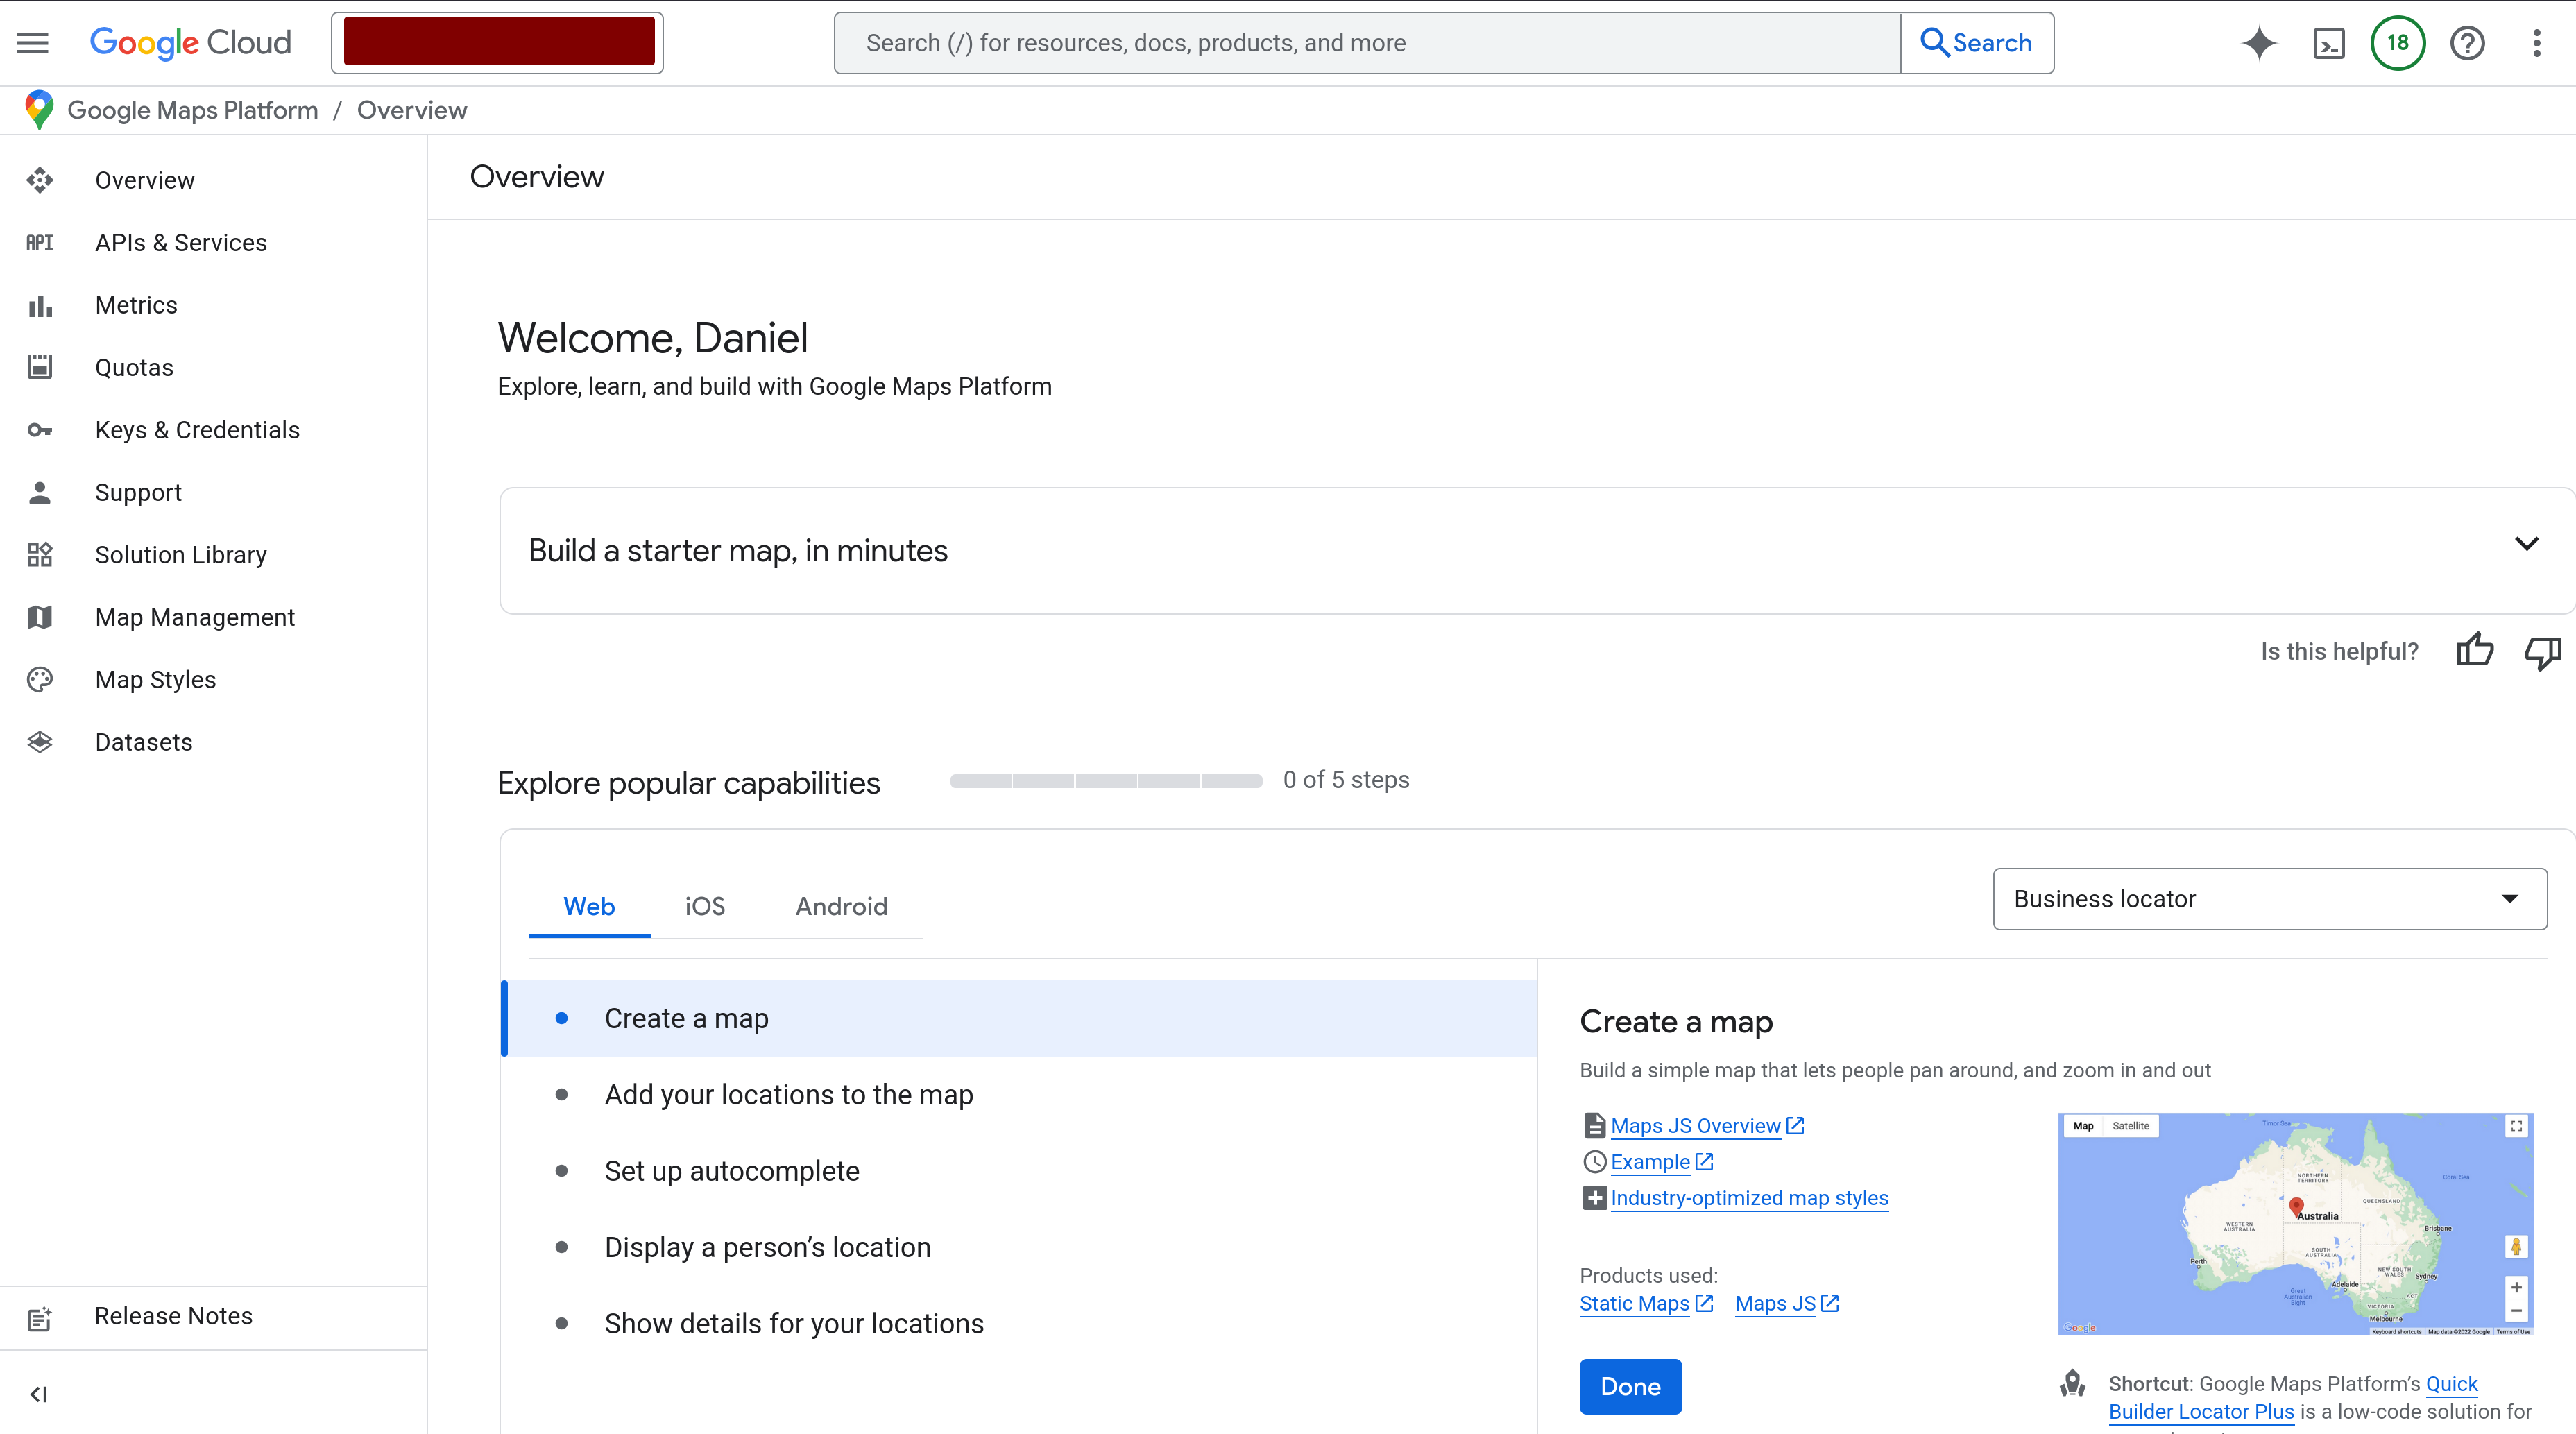Click the thumbs down feedback icon
2576x1434 pixels.
click(2542, 651)
